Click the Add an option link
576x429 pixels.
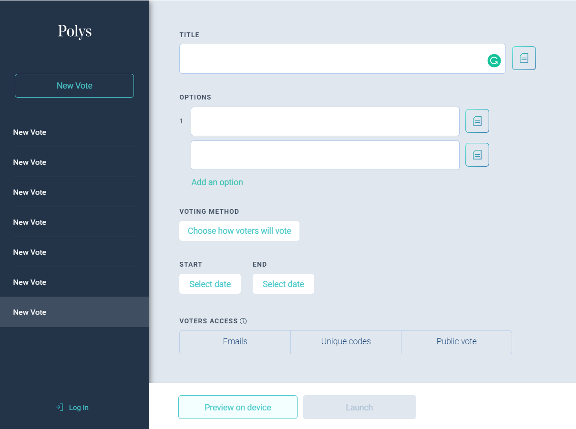click(217, 182)
